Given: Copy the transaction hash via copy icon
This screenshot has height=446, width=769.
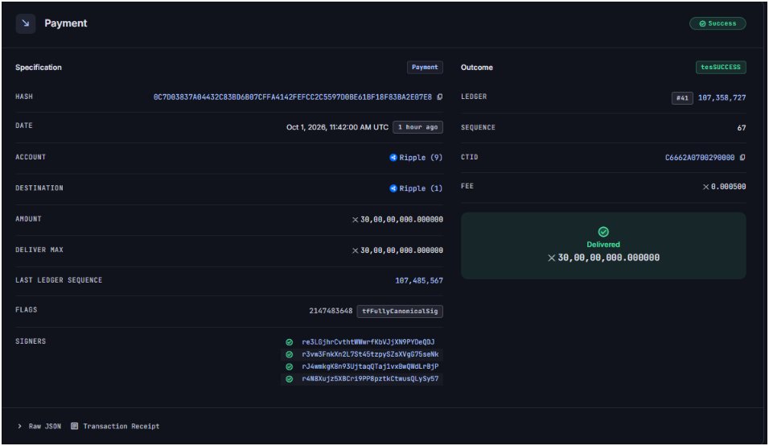Looking at the screenshot, I should pyautogui.click(x=440, y=97).
